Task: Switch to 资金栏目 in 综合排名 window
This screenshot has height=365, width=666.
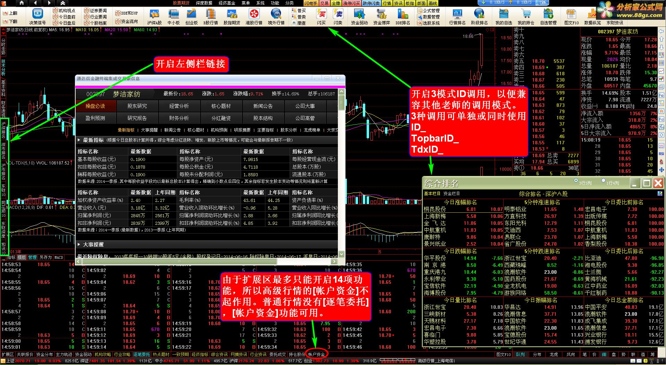Action: point(452,194)
